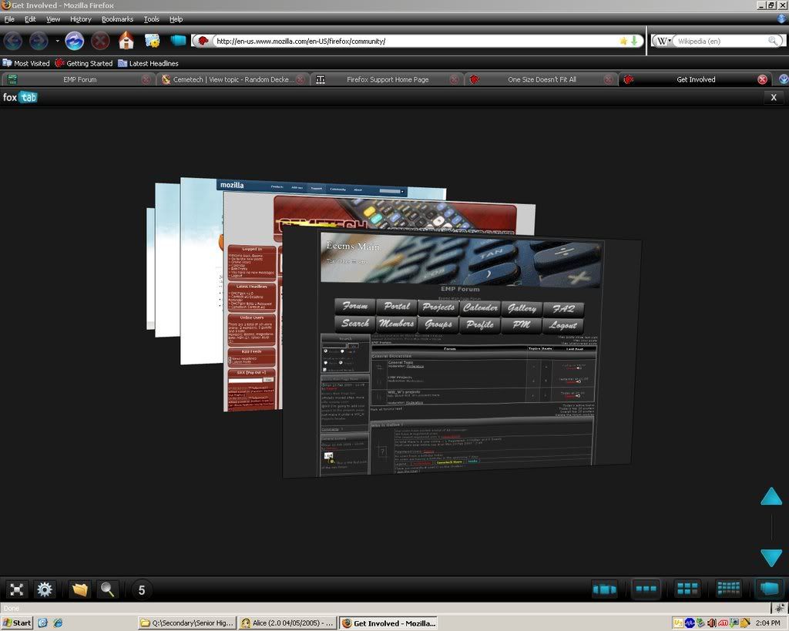
Task: Go to the Home page
Action: pyautogui.click(x=126, y=41)
